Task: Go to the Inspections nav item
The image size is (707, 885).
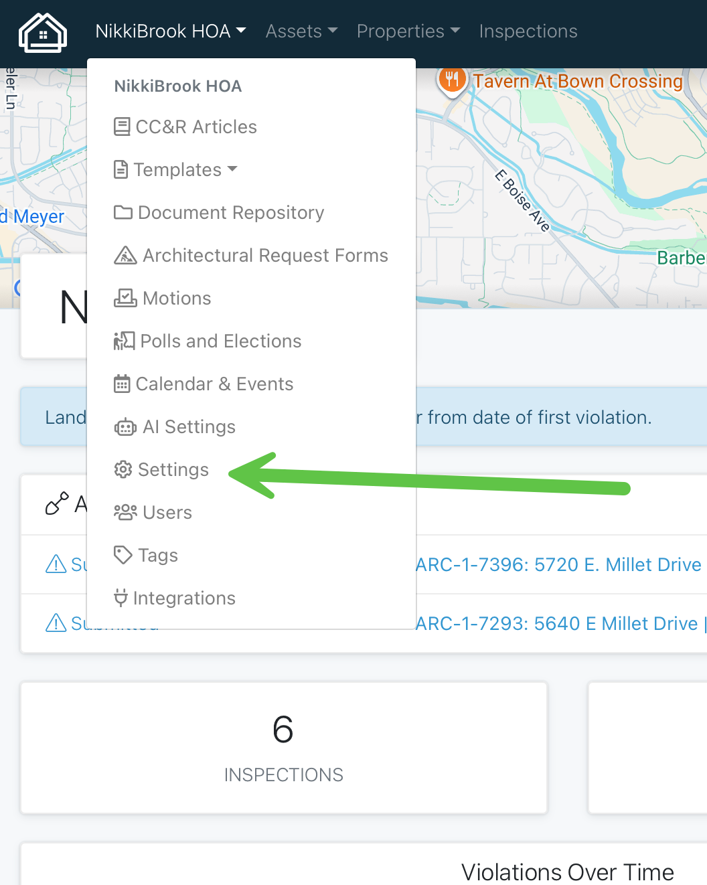Action: 528,31
